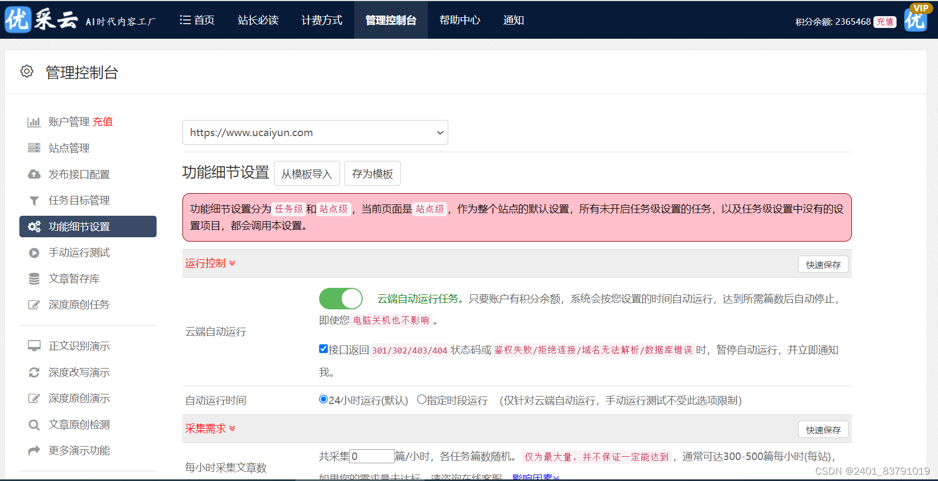Toggle the 云端自动运行 switch
This screenshot has width=938, height=481.
point(341,299)
